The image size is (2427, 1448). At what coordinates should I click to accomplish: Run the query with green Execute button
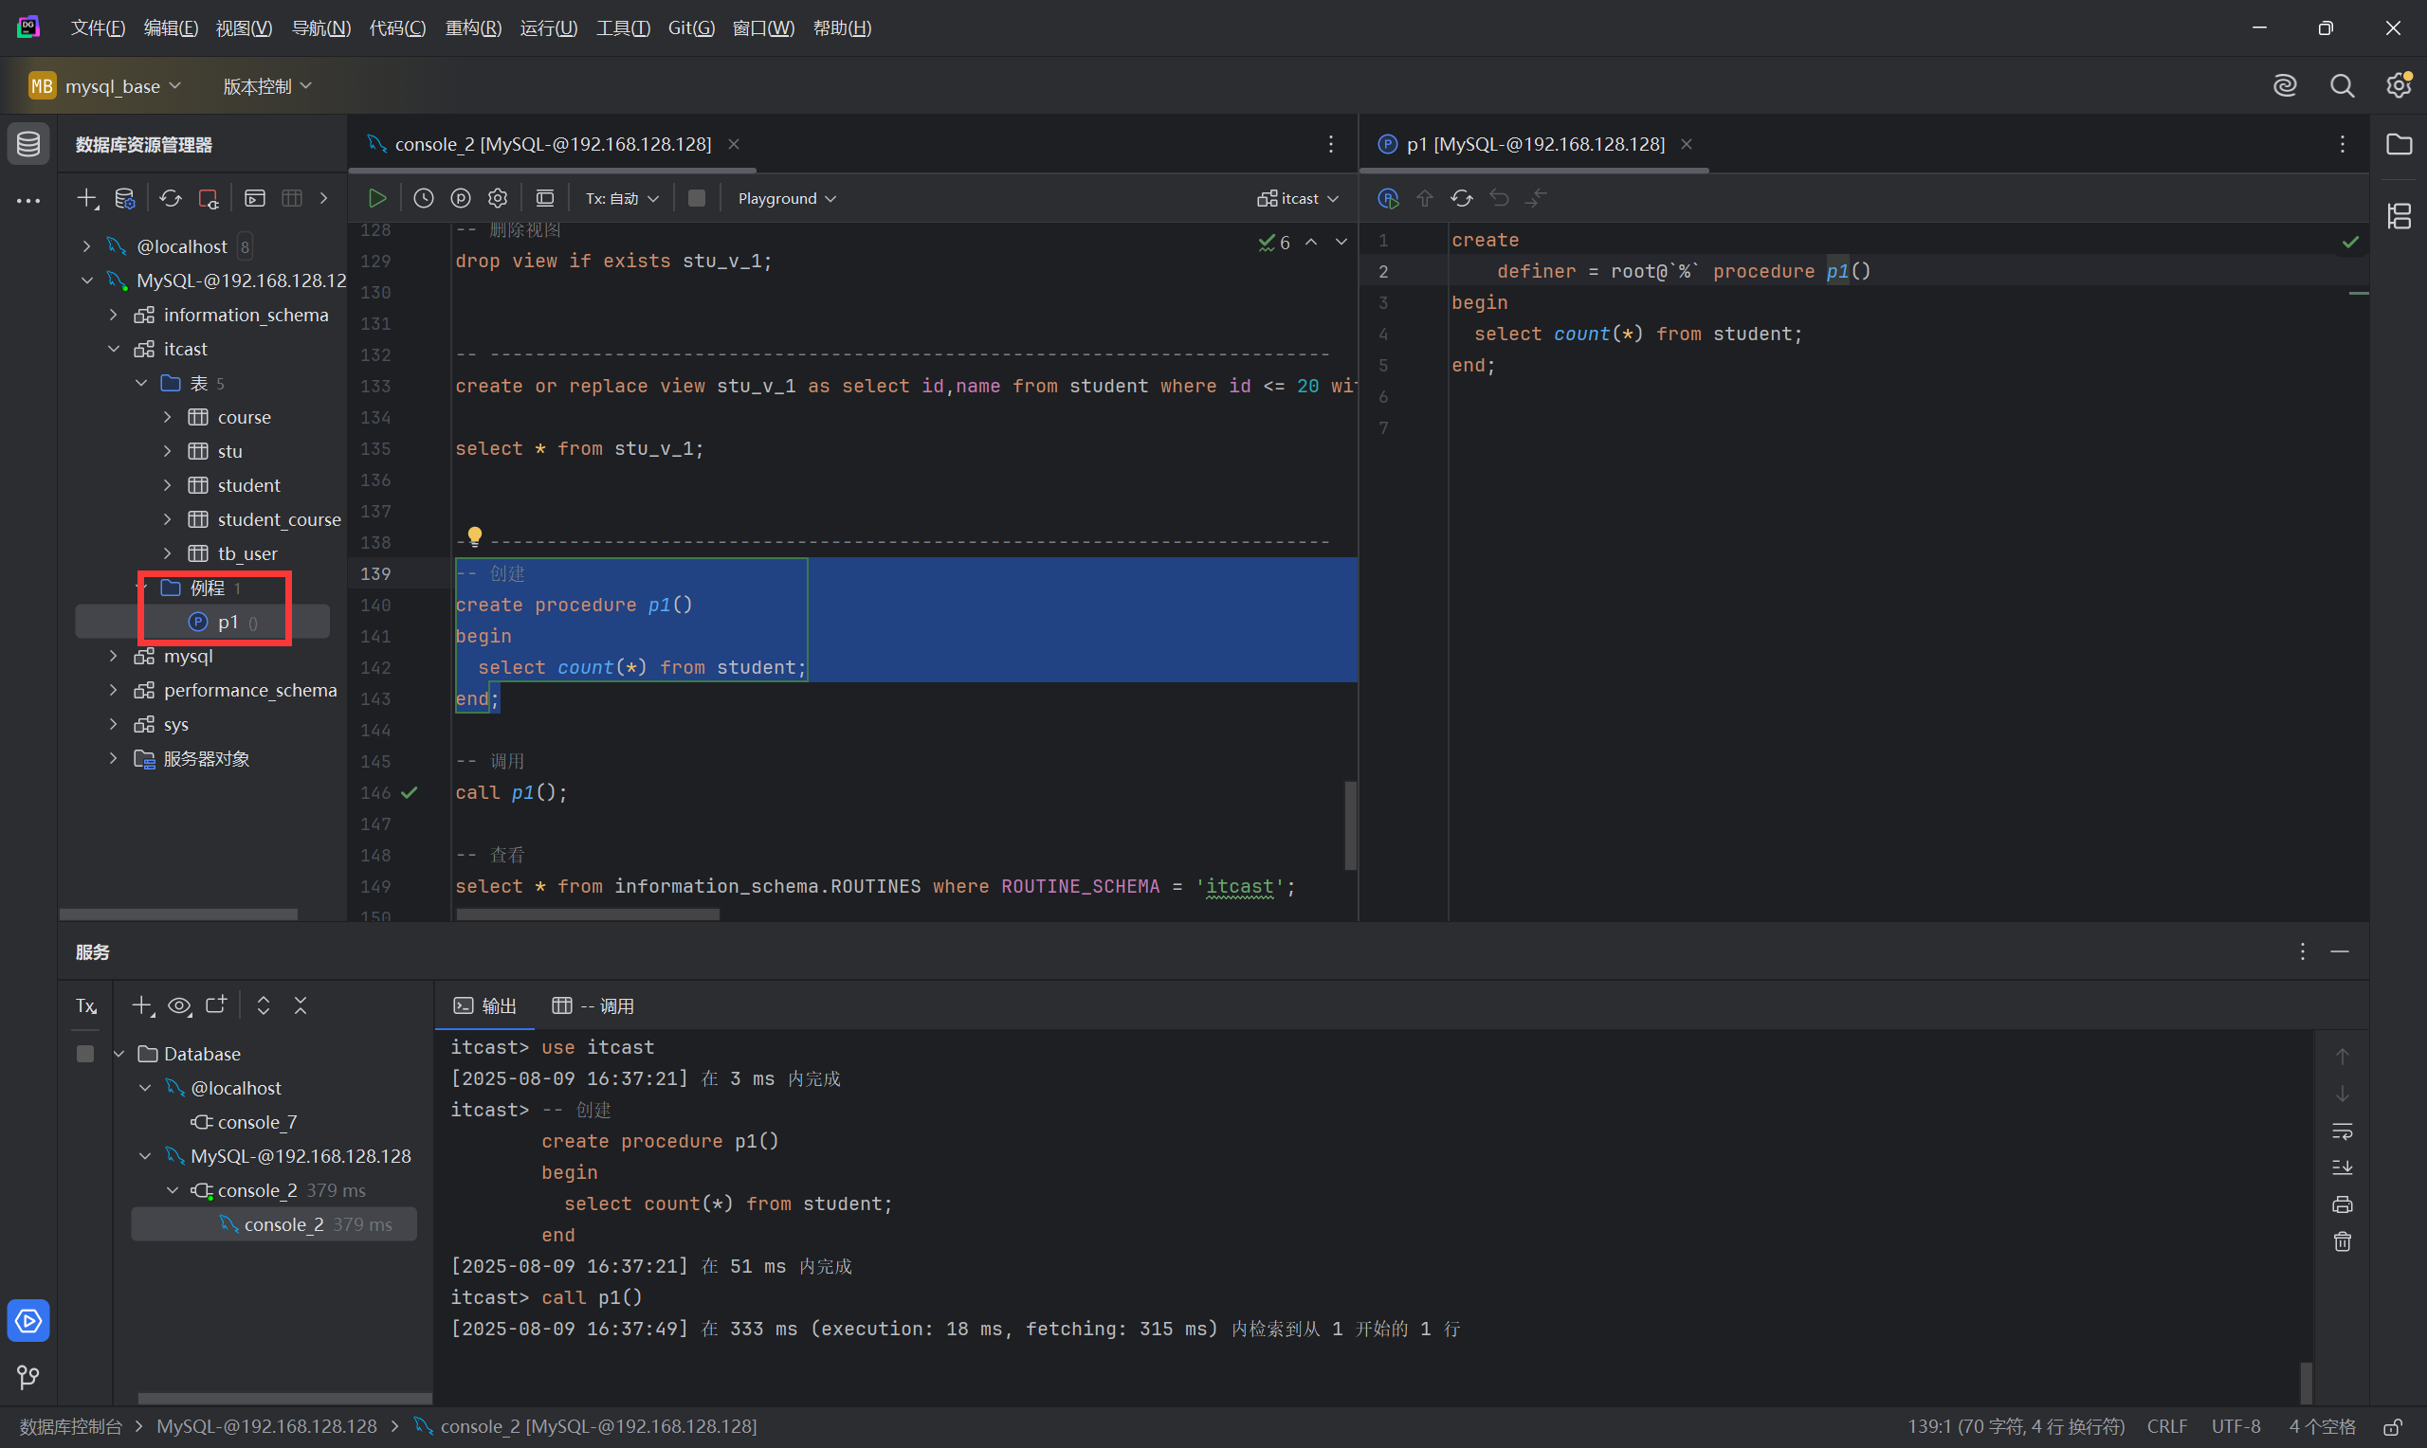(376, 198)
